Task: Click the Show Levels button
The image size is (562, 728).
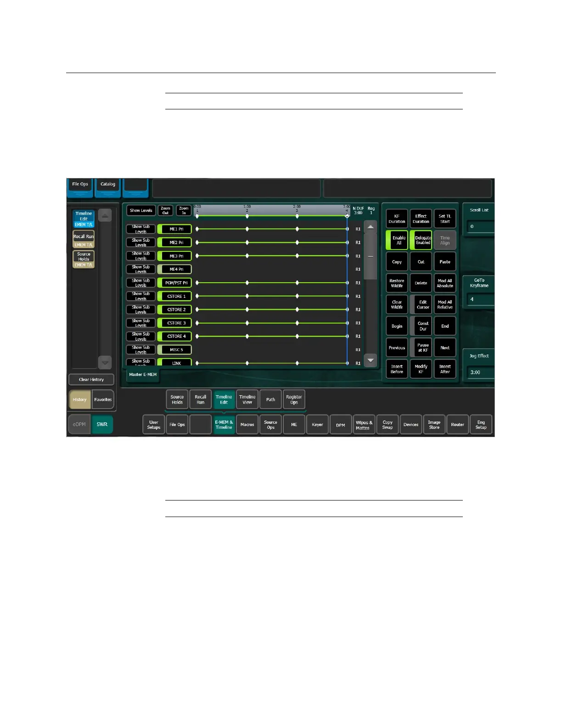Action: 141,210
